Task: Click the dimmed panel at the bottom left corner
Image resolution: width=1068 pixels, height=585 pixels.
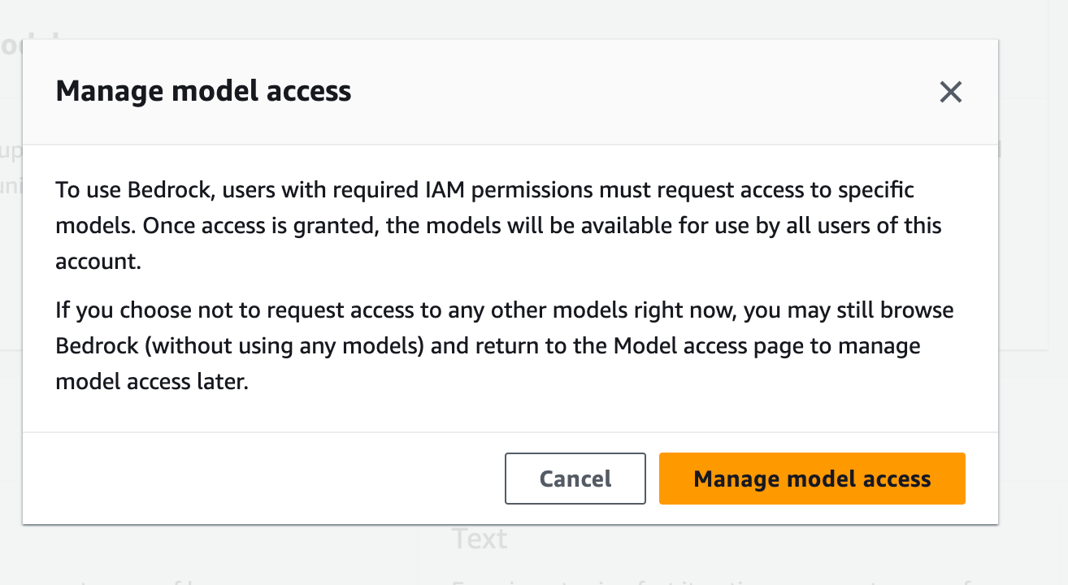Action: [x=207, y=554]
